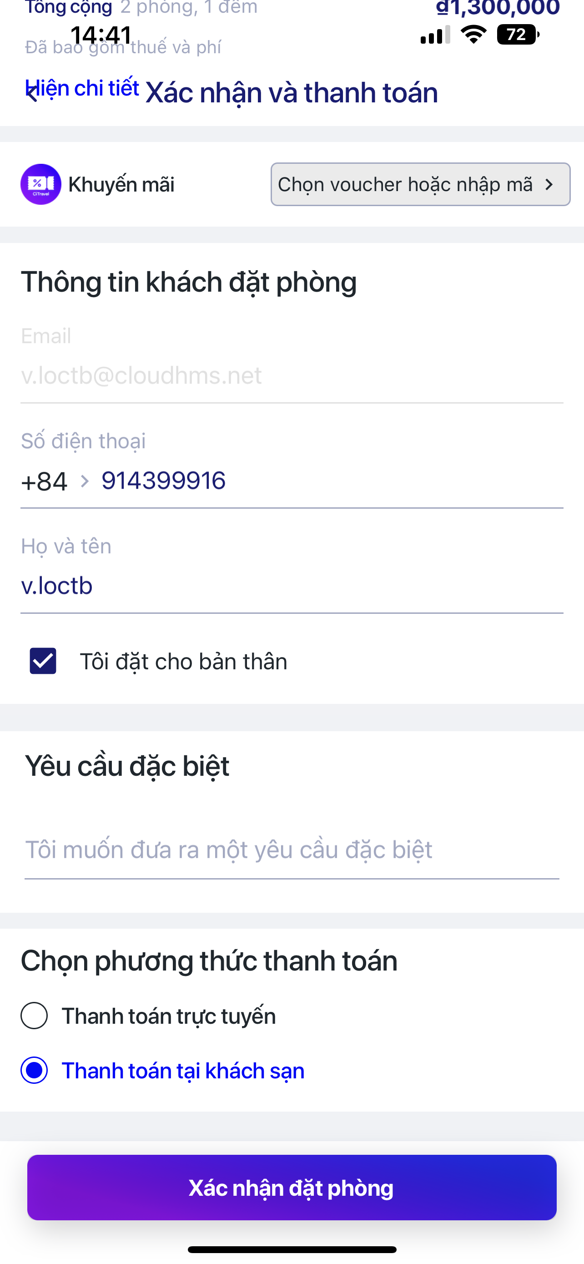The image size is (584, 1264).
Task: Focus the Email input field
Action: (x=291, y=375)
